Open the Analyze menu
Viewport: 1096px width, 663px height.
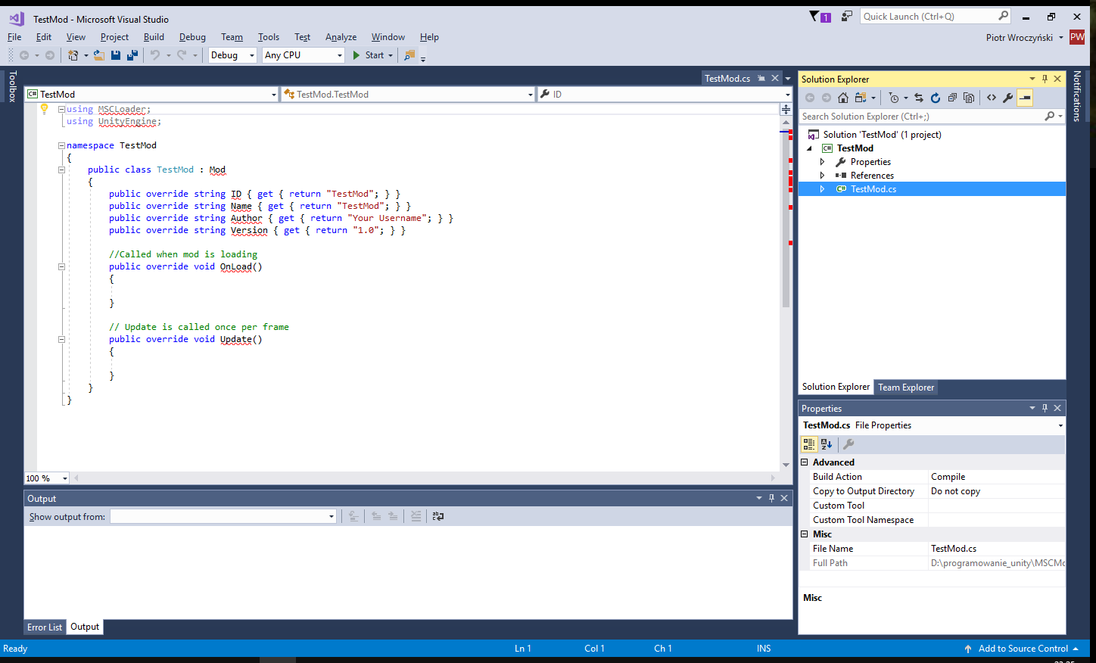pos(341,37)
